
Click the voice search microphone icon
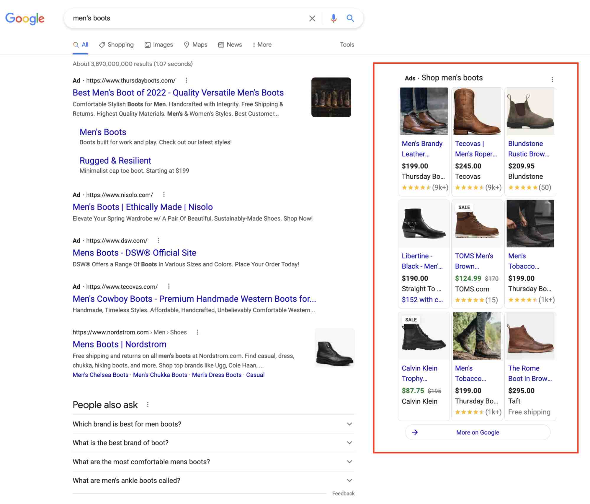[333, 18]
